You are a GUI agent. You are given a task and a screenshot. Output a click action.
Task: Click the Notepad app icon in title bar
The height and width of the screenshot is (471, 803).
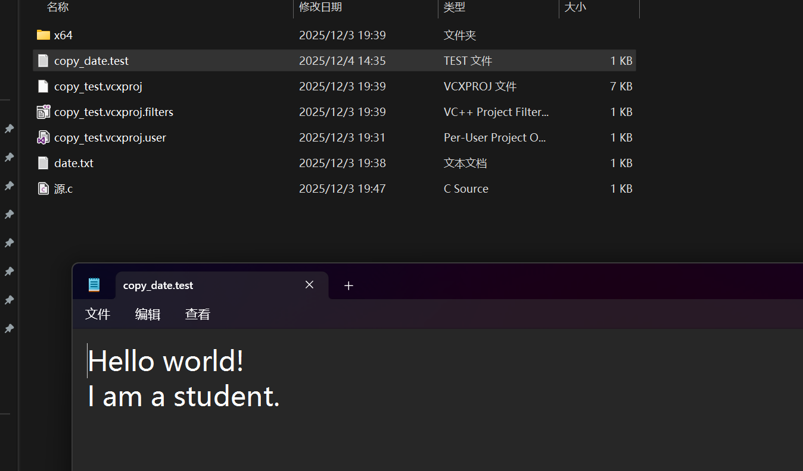(94, 285)
